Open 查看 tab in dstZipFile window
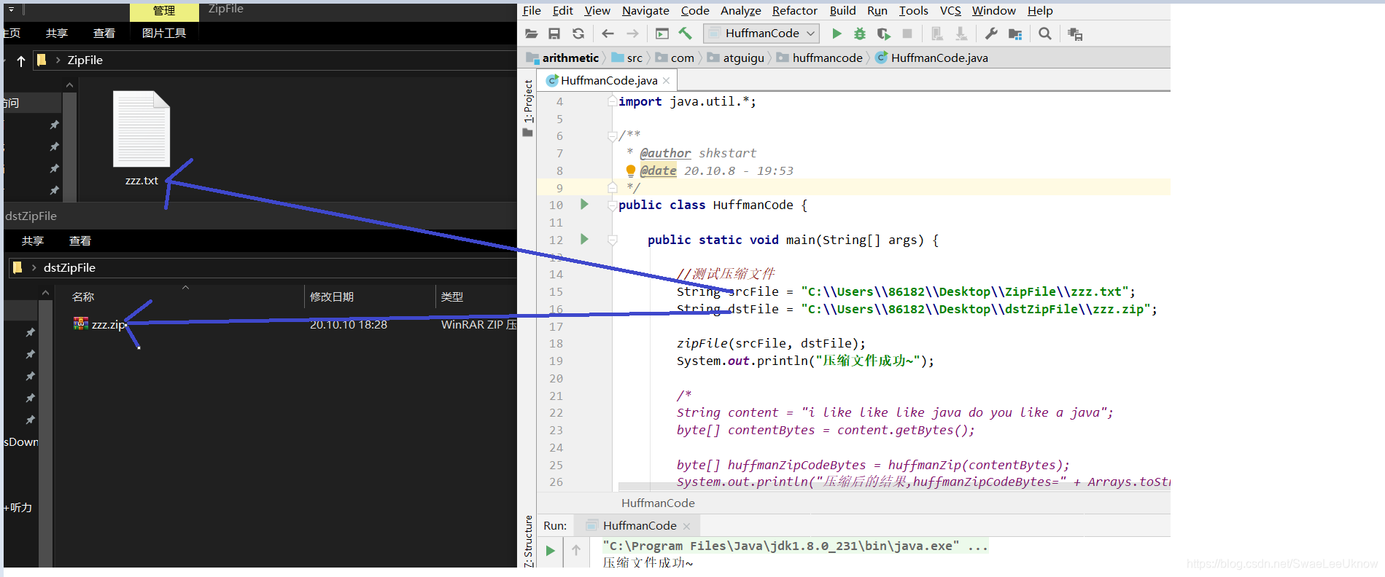Image resolution: width=1385 pixels, height=577 pixels. point(80,241)
